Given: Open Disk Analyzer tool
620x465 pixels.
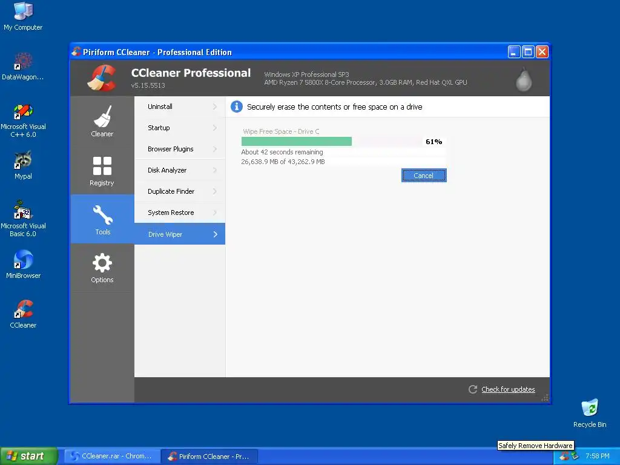Looking at the screenshot, I should (x=180, y=170).
